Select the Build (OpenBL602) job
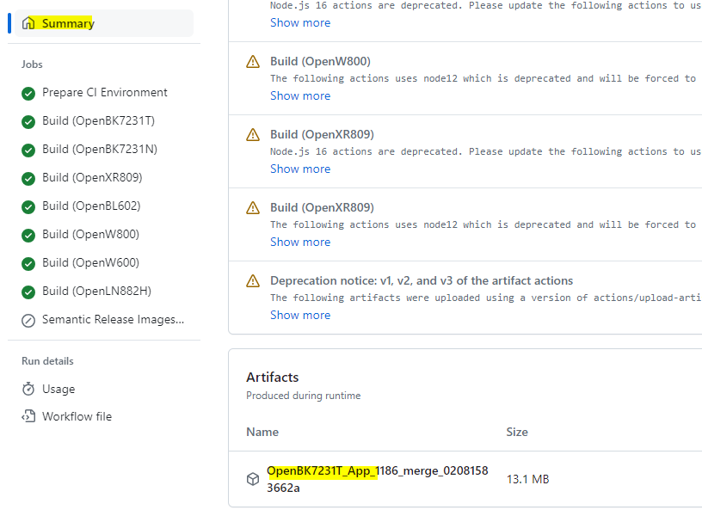The height and width of the screenshot is (516, 702). tap(91, 206)
